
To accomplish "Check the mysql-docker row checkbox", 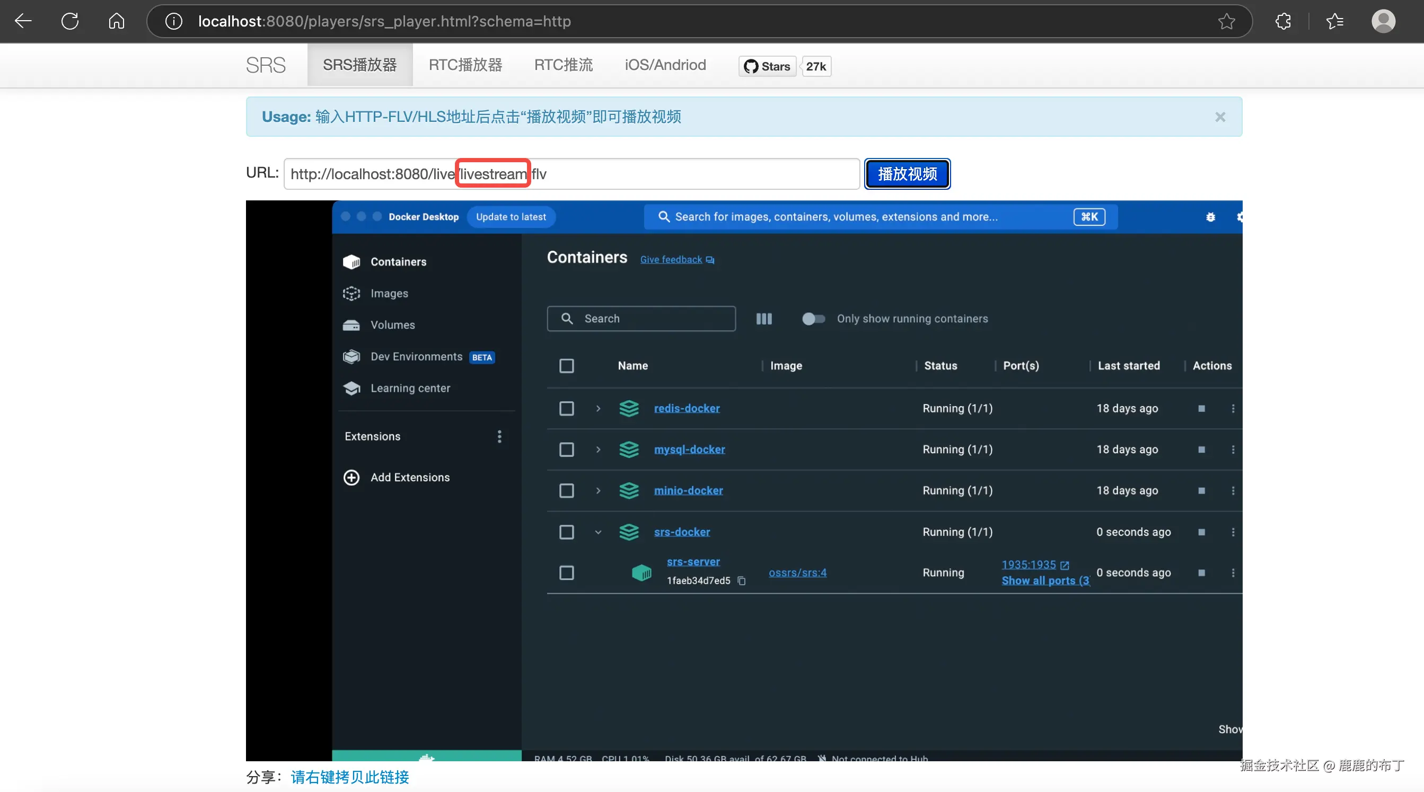I will (x=566, y=450).
